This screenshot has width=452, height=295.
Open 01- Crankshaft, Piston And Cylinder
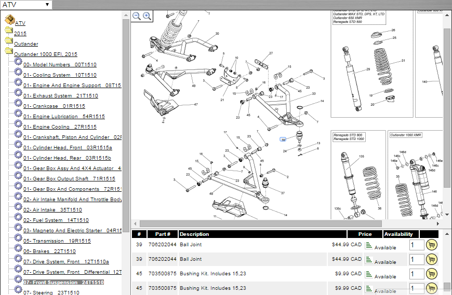(72, 137)
